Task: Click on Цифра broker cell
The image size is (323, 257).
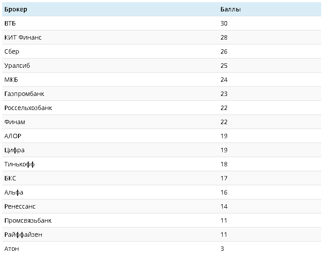Action: (15, 150)
